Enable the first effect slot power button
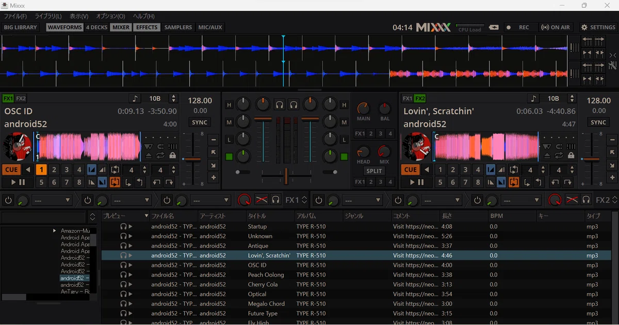 point(8,200)
